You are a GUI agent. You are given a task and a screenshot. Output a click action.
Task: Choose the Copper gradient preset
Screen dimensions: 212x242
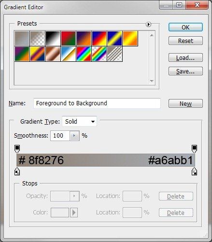pyautogui.click(x=53, y=54)
